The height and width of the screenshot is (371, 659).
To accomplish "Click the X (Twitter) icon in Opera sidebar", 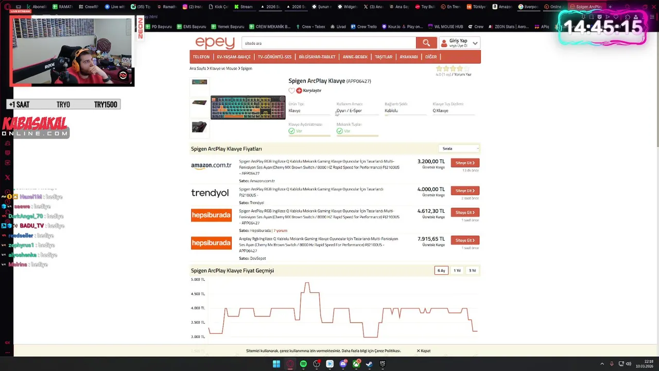I will click(7, 177).
